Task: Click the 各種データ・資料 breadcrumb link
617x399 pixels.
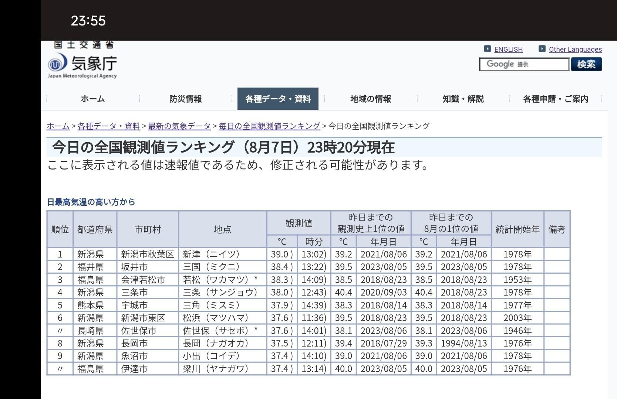Action: point(109,126)
